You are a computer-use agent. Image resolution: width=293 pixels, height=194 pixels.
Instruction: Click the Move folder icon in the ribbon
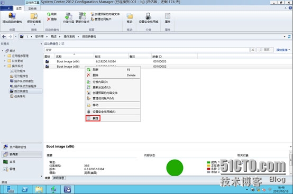[x=130, y=16]
